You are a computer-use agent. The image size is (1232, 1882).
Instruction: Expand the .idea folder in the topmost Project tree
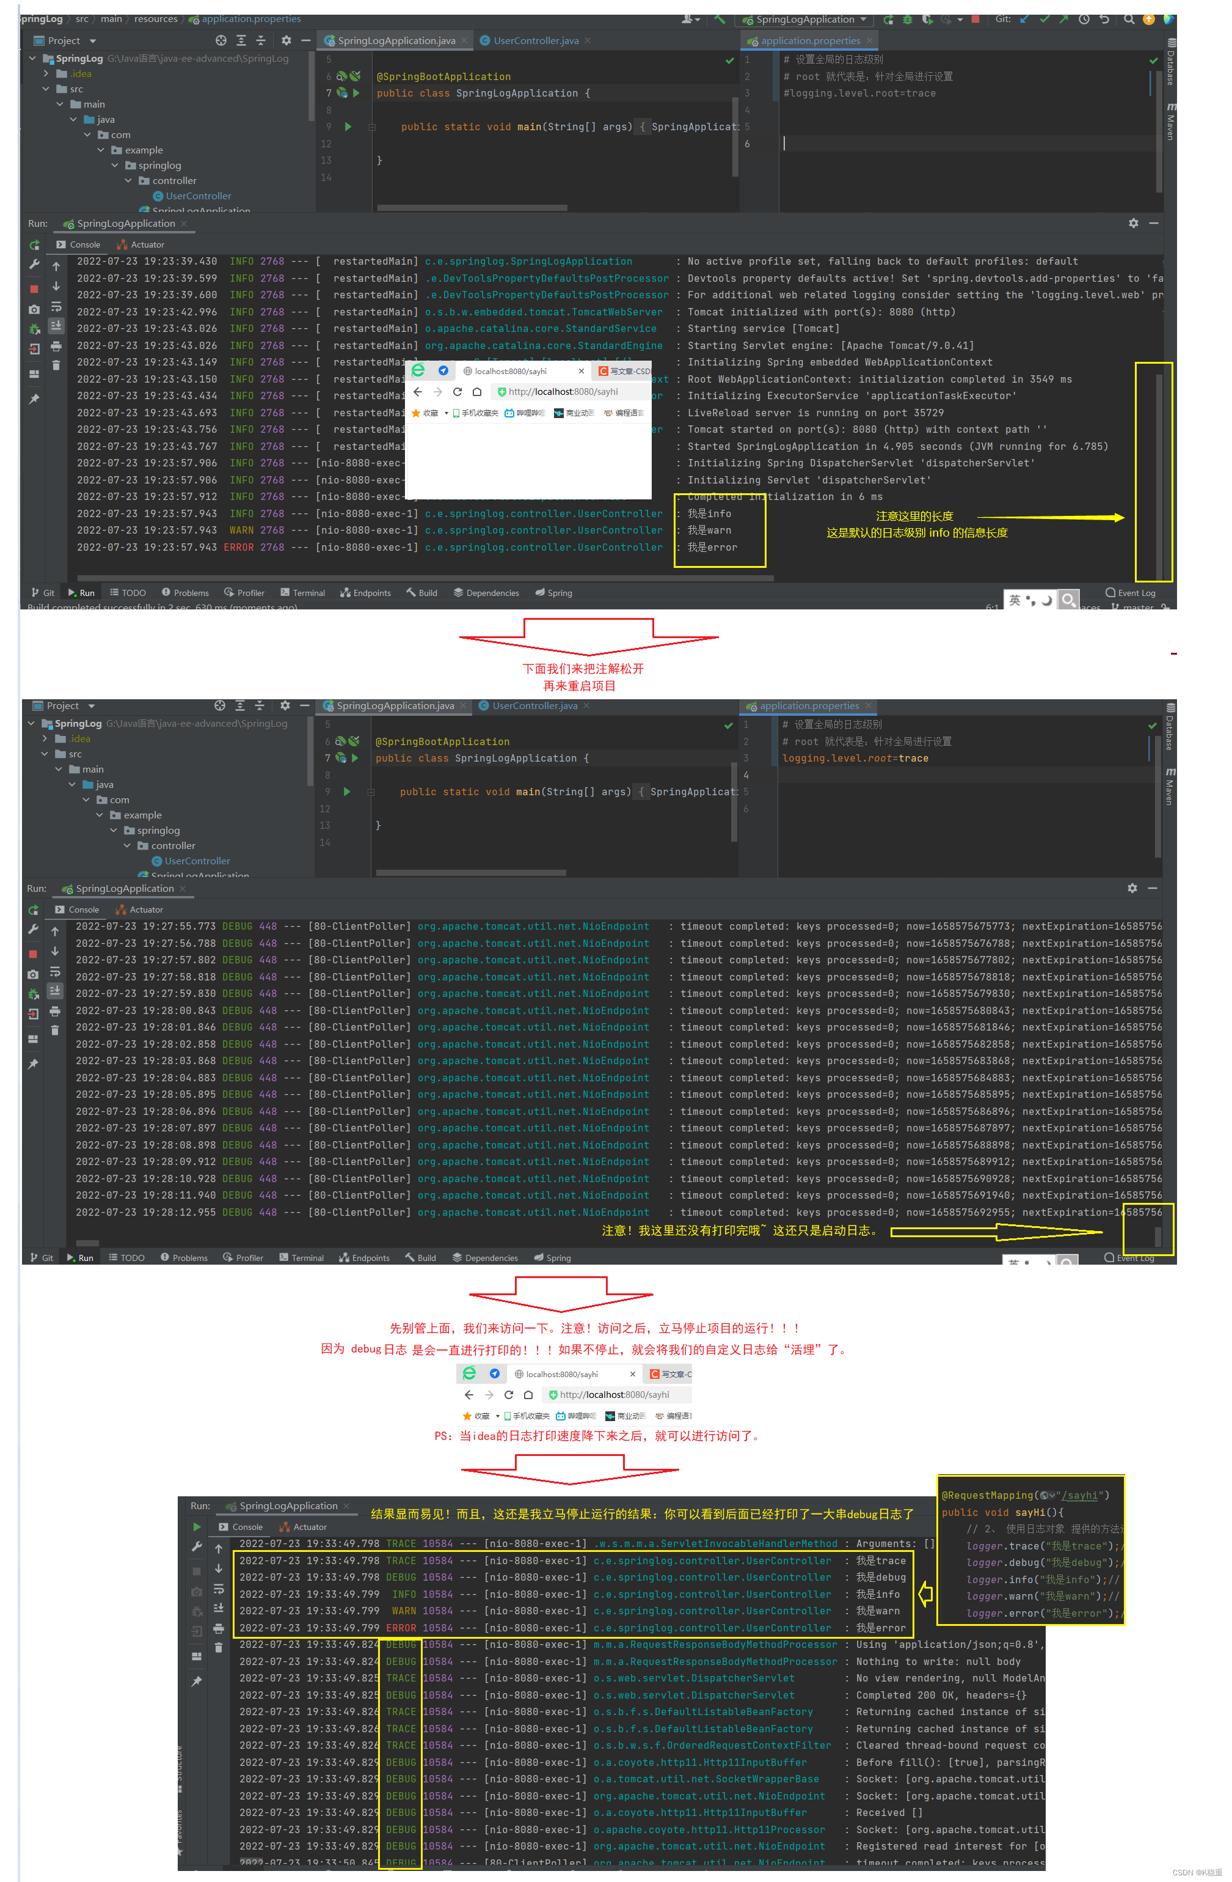coord(46,73)
